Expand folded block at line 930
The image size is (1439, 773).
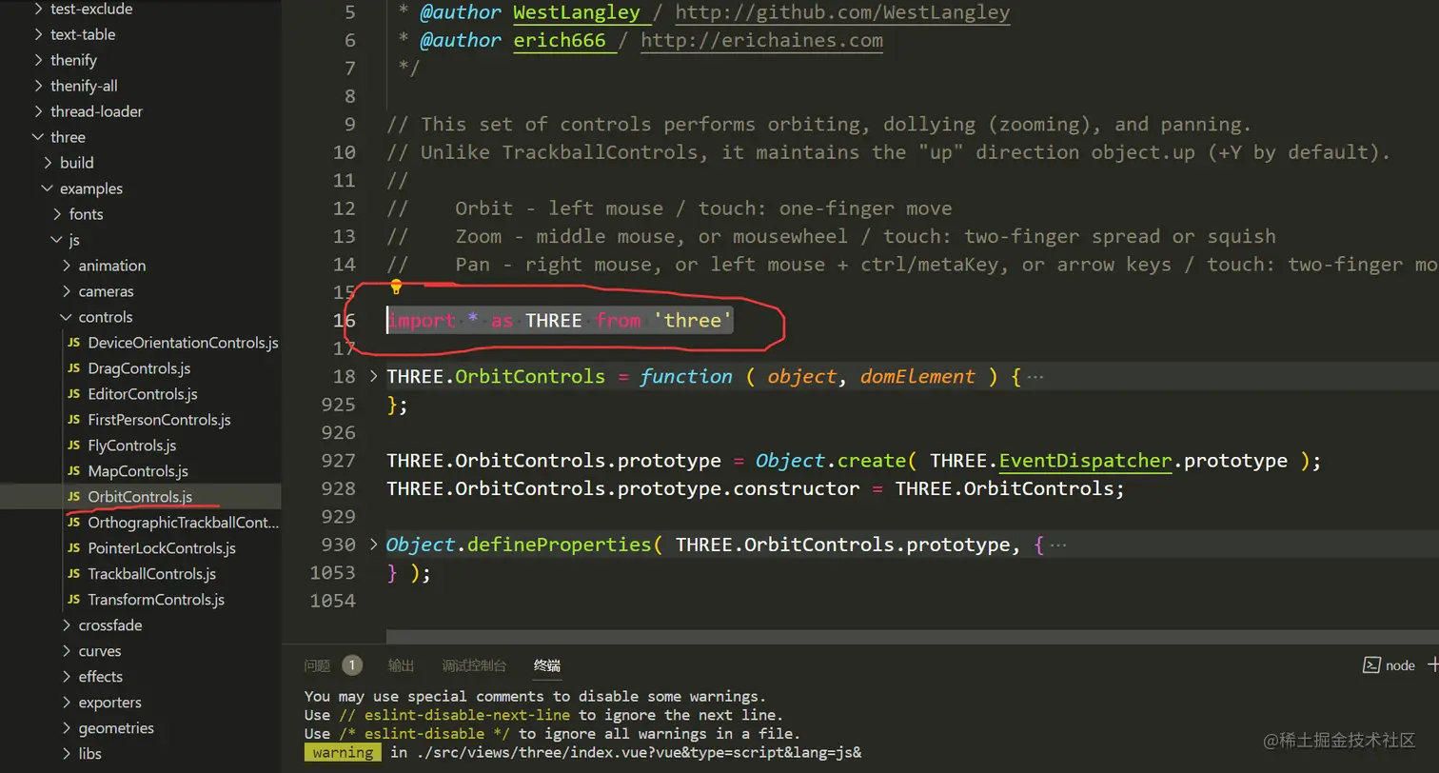click(x=373, y=545)
